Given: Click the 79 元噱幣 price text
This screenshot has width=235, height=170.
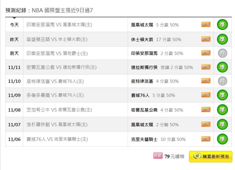Looking at the screenshot, I should [x=175, y=156].
